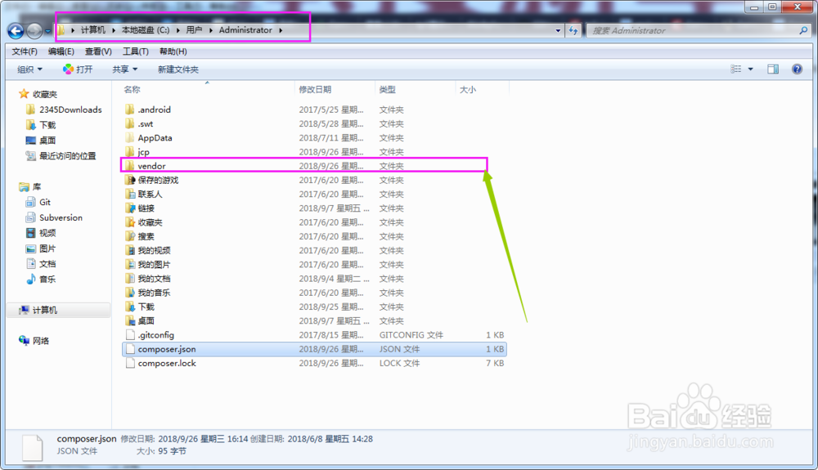Select 库 in the navigation pane
The height and width of the screenshot is (470, 818).
click(x=37, y=186)
